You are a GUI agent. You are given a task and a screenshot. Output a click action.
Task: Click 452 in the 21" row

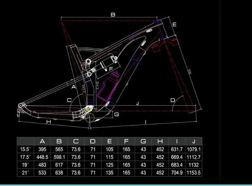tap(160, 173)
